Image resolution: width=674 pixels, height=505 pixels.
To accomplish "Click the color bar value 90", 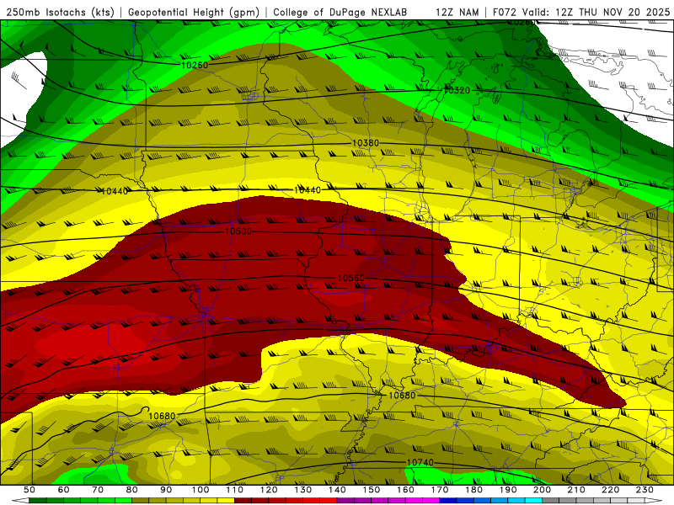I will (166, 490).
